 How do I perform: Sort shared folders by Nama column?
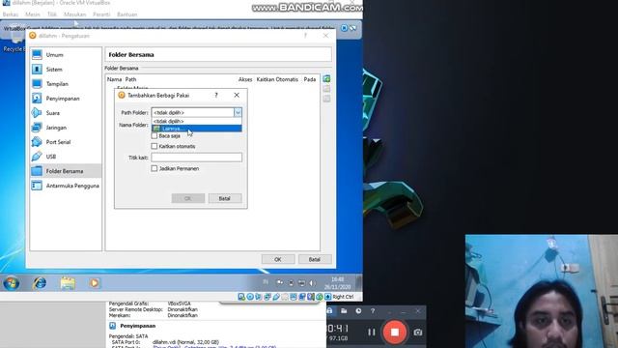[x=114, y=79]
